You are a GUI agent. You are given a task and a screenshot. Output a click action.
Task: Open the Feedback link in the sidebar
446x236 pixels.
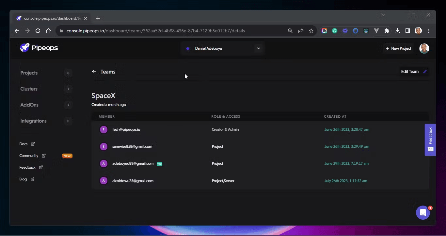click(31, 167)
